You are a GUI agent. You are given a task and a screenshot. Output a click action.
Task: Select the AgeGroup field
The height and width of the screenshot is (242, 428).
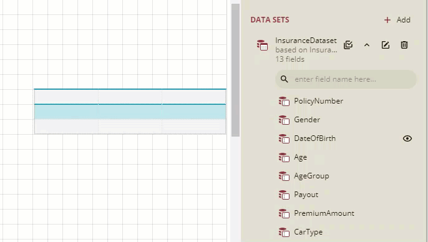[x=311, y=176]
